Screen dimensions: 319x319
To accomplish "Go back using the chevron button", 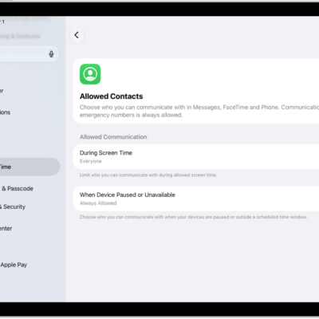I will pyautogui.click(x=77, y=35).
